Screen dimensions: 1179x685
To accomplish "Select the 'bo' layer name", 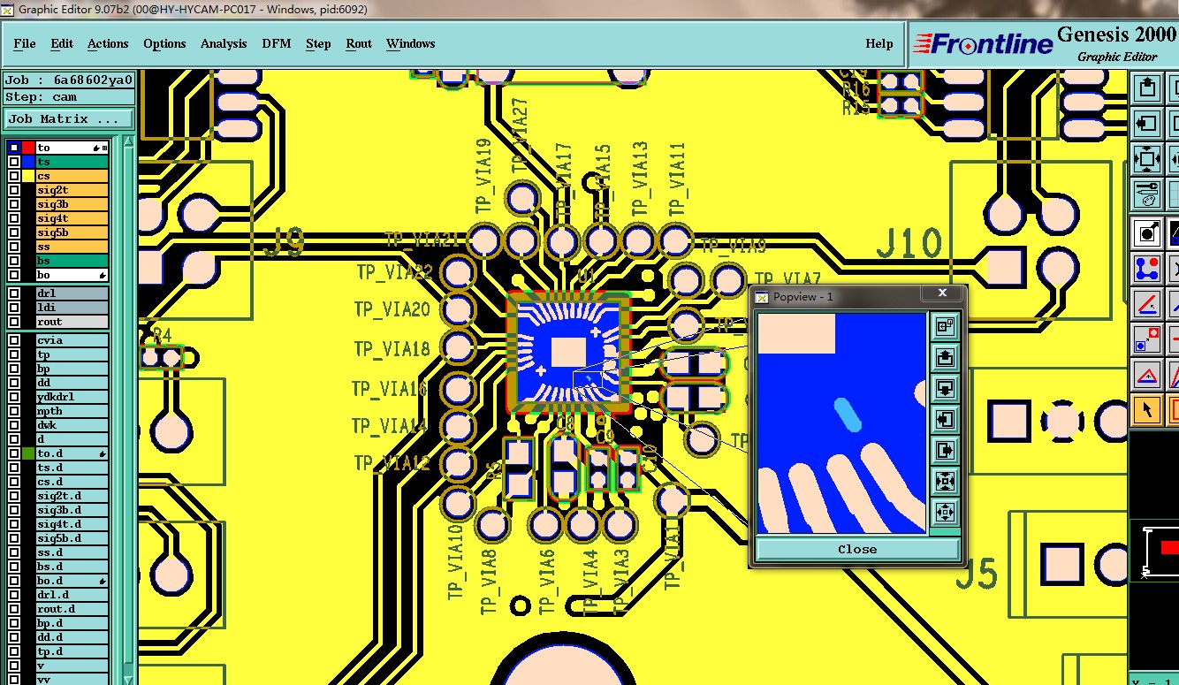I will [72, 275].
